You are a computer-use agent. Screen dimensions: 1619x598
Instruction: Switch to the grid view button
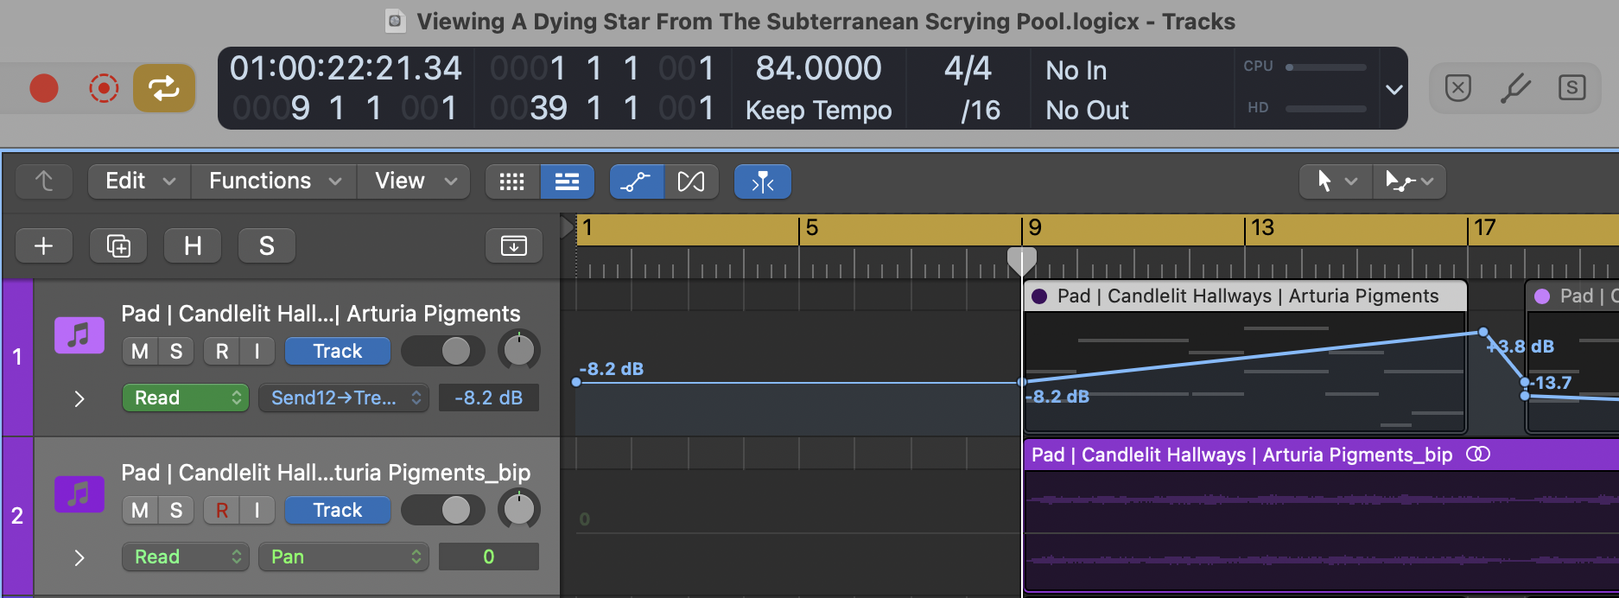[x=512, y=181]
